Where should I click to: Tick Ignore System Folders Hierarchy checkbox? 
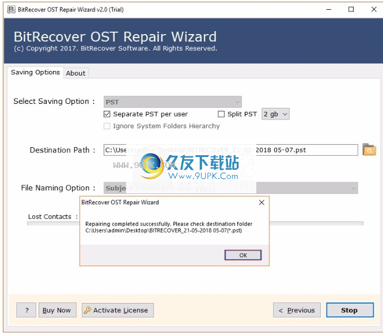pos(107,126)
